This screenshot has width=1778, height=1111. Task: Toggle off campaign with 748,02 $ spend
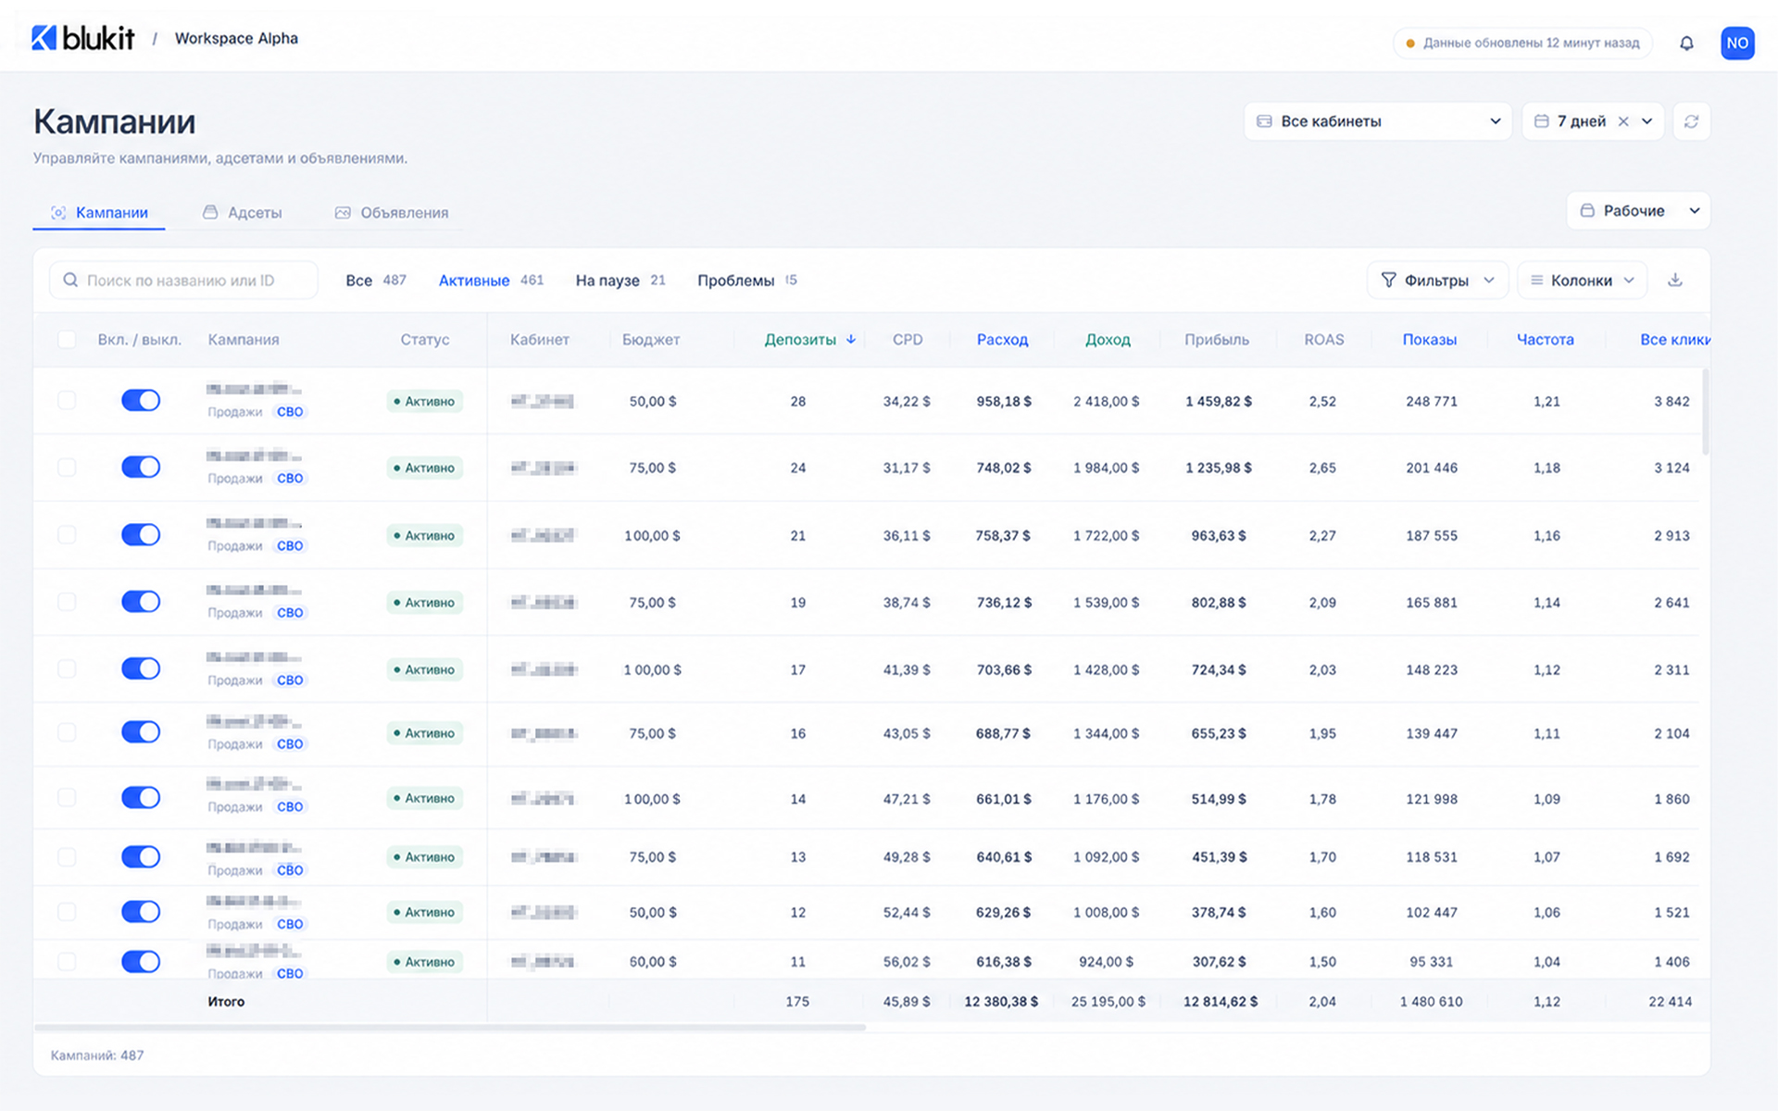coord(141,467)
